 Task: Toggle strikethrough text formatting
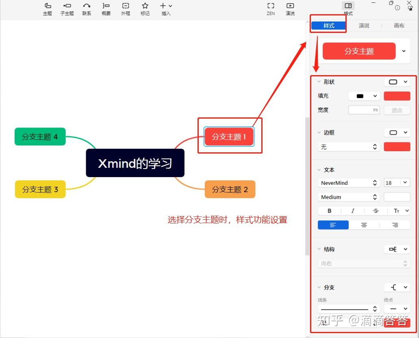(375, 210)
